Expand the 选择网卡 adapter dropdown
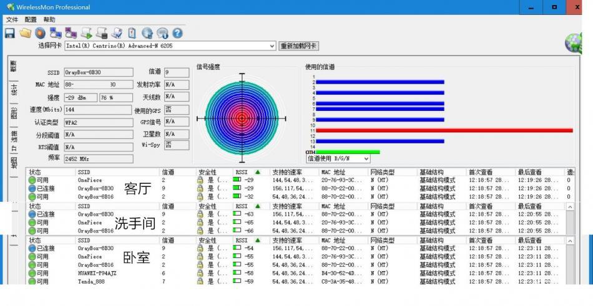This screenshot has width=593, height=306. [272, 46]
